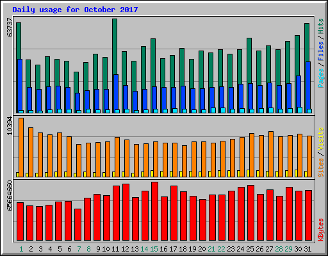Viewport: 328px width, 256px height.
Task: Click day 15 on the x-axis
Action: (x=154, y=249)
